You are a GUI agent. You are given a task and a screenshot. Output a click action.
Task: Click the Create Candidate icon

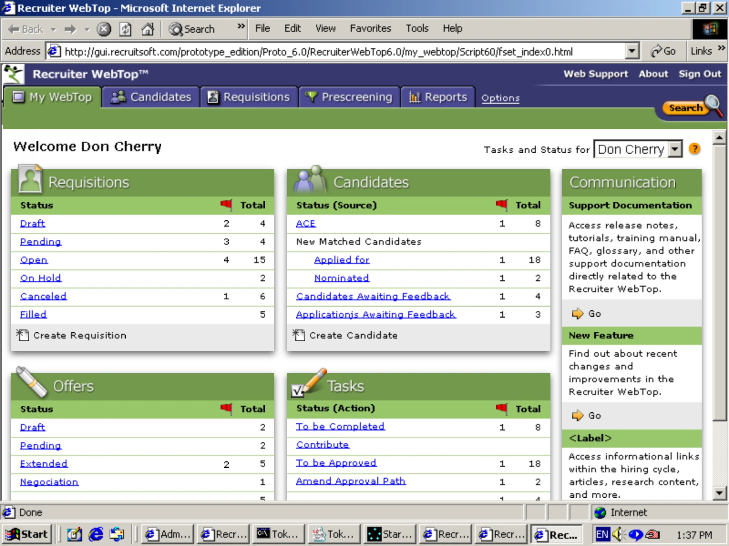pos(298,335)
